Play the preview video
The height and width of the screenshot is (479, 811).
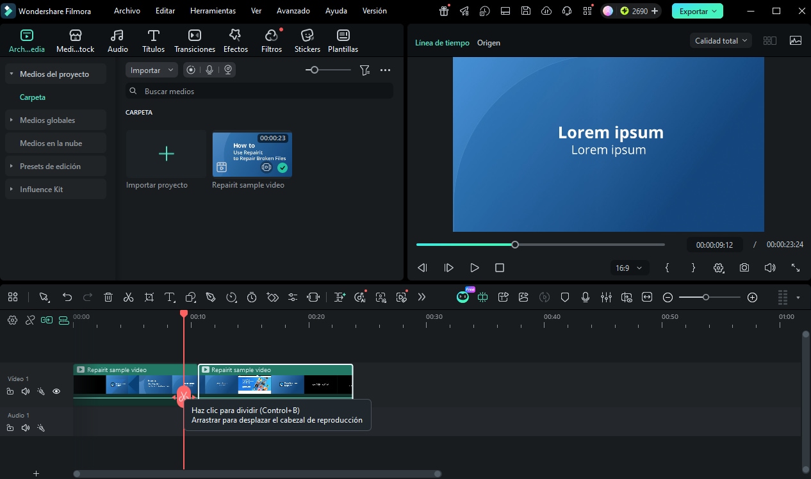click(x=474, y=268)
